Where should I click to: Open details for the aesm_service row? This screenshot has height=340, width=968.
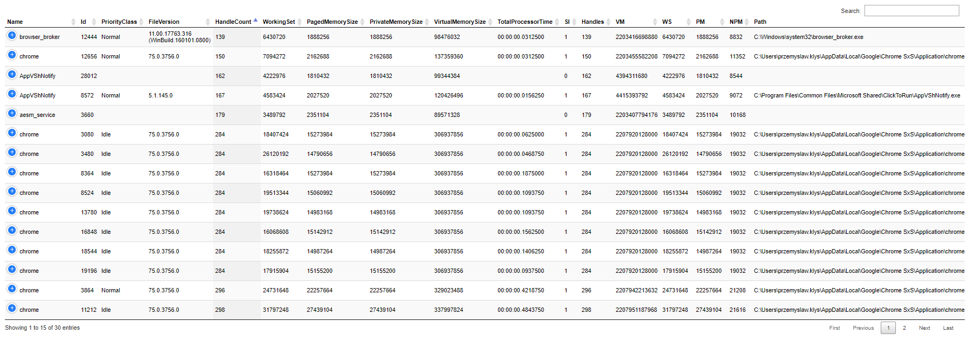click(x=12, y=114)
